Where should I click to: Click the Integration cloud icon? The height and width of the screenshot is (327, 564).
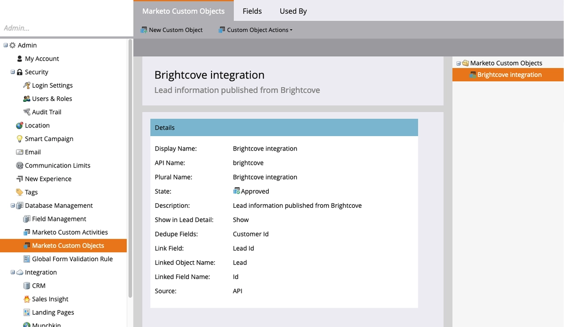(20, 272)
